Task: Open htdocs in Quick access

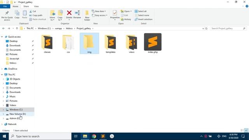Action: [13, 63]
